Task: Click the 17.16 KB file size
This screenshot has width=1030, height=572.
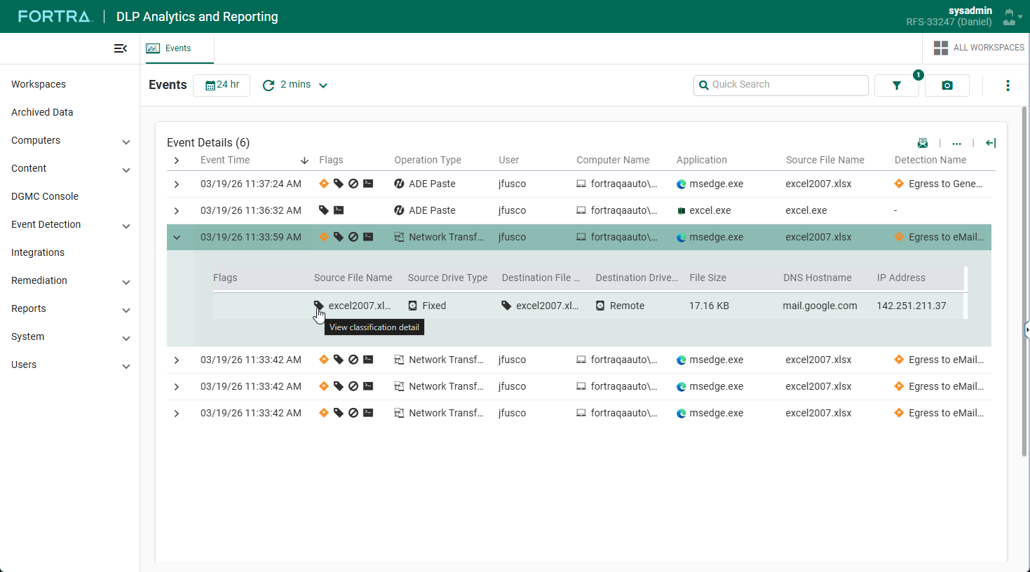Action: (x=709, y=306)
